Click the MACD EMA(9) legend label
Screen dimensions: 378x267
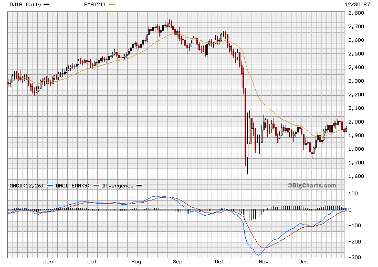73,185
